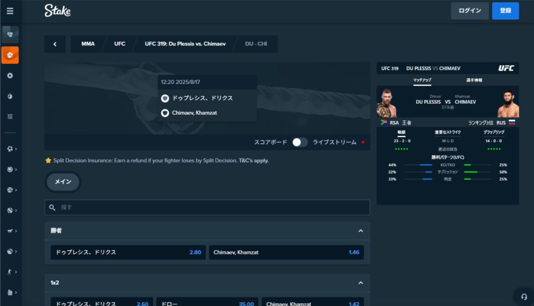Open live support headset icon

pyautogui.click(x=524, y=297)
